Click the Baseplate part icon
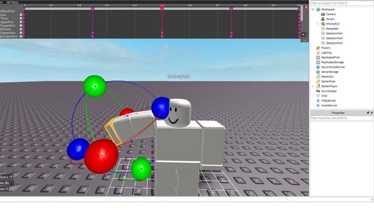This screenshot has width=374, height=210. click(x=323, y=29)
